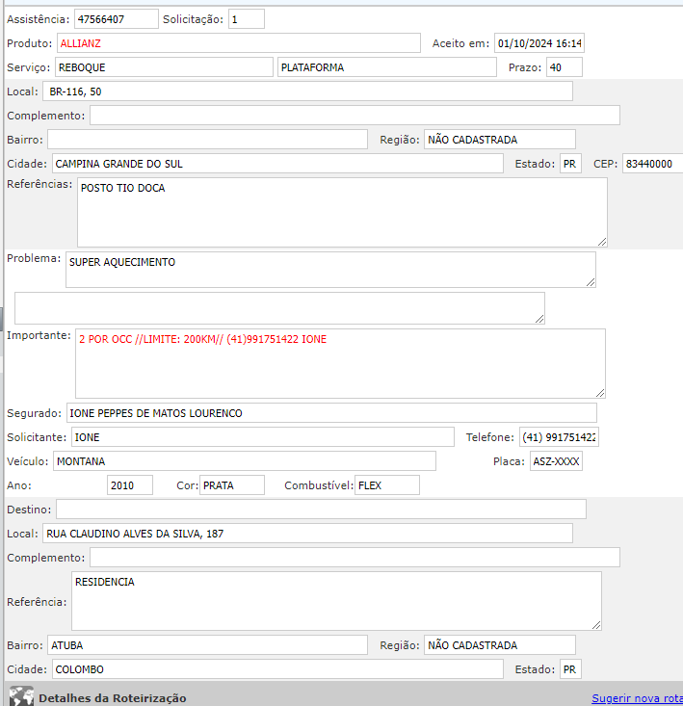
Task: Click the Cidade field COLOMBO
Action: click(x=277, y=669)
